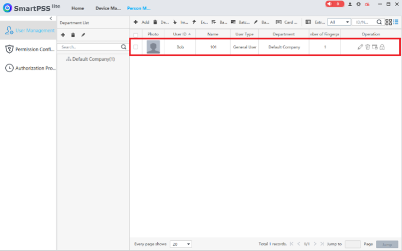Click the Department column header
Viewport: 402px width, 251px height.
[x=284, y=34]
